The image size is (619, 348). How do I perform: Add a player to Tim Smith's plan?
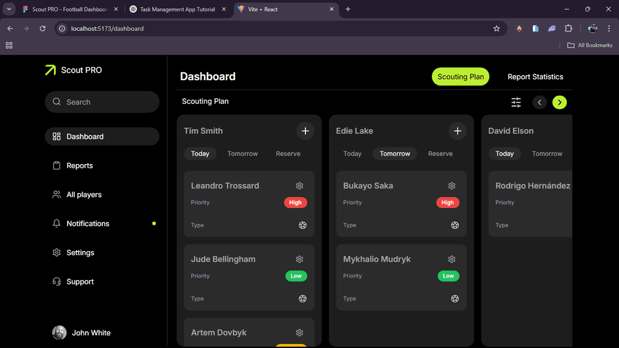(305, 131)
